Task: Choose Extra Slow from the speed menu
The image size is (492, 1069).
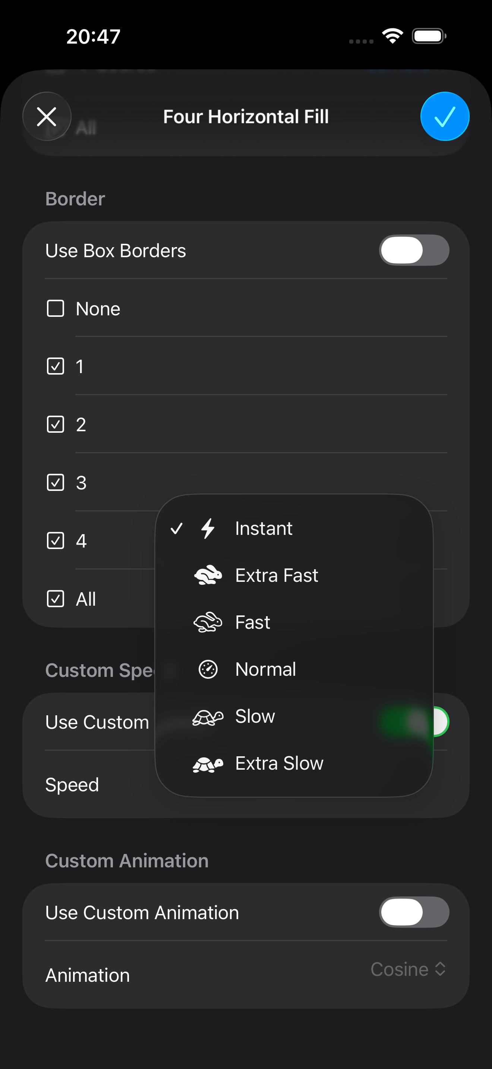Action: (x=279, y=763)
